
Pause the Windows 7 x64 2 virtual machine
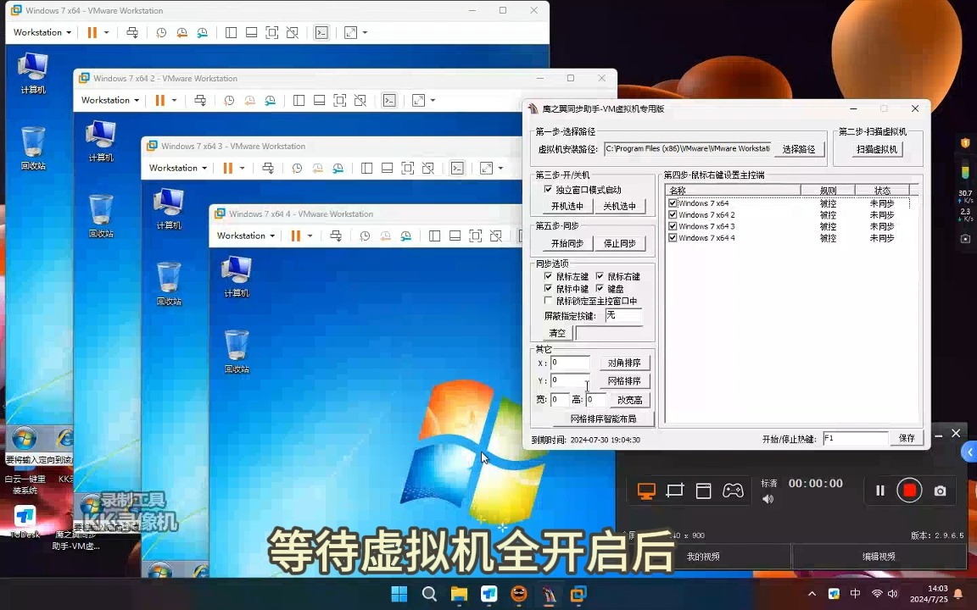(x=160, y=100)
